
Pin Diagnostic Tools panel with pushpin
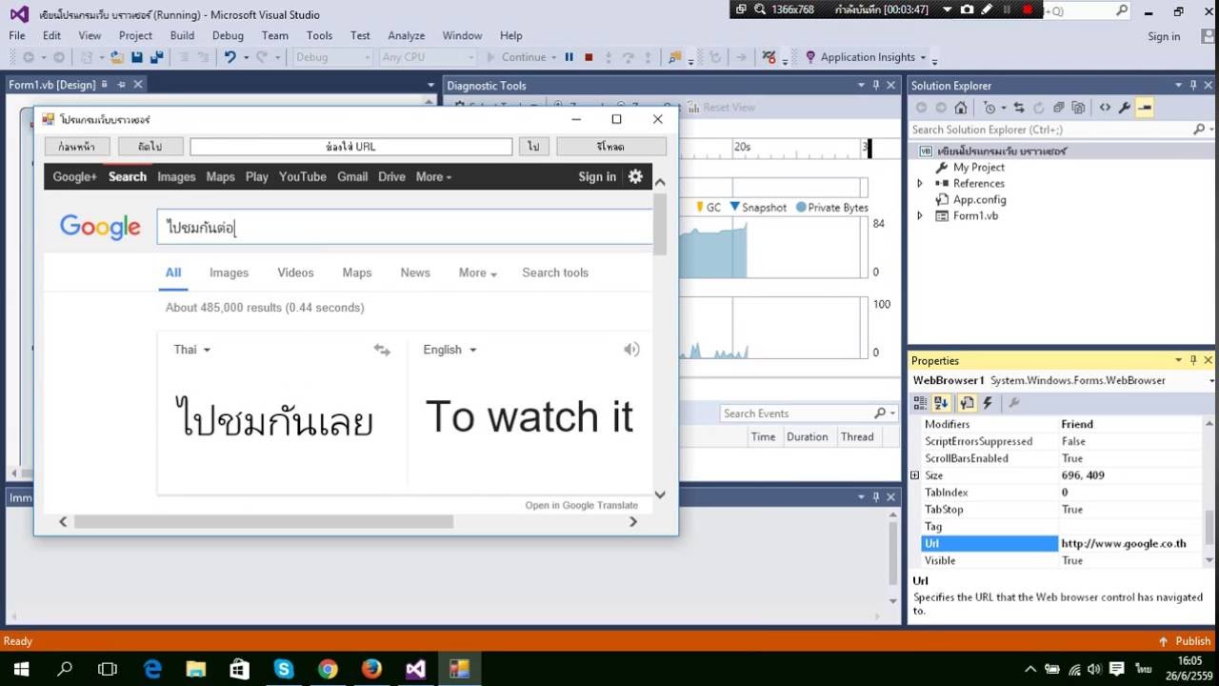click(875, 85)
